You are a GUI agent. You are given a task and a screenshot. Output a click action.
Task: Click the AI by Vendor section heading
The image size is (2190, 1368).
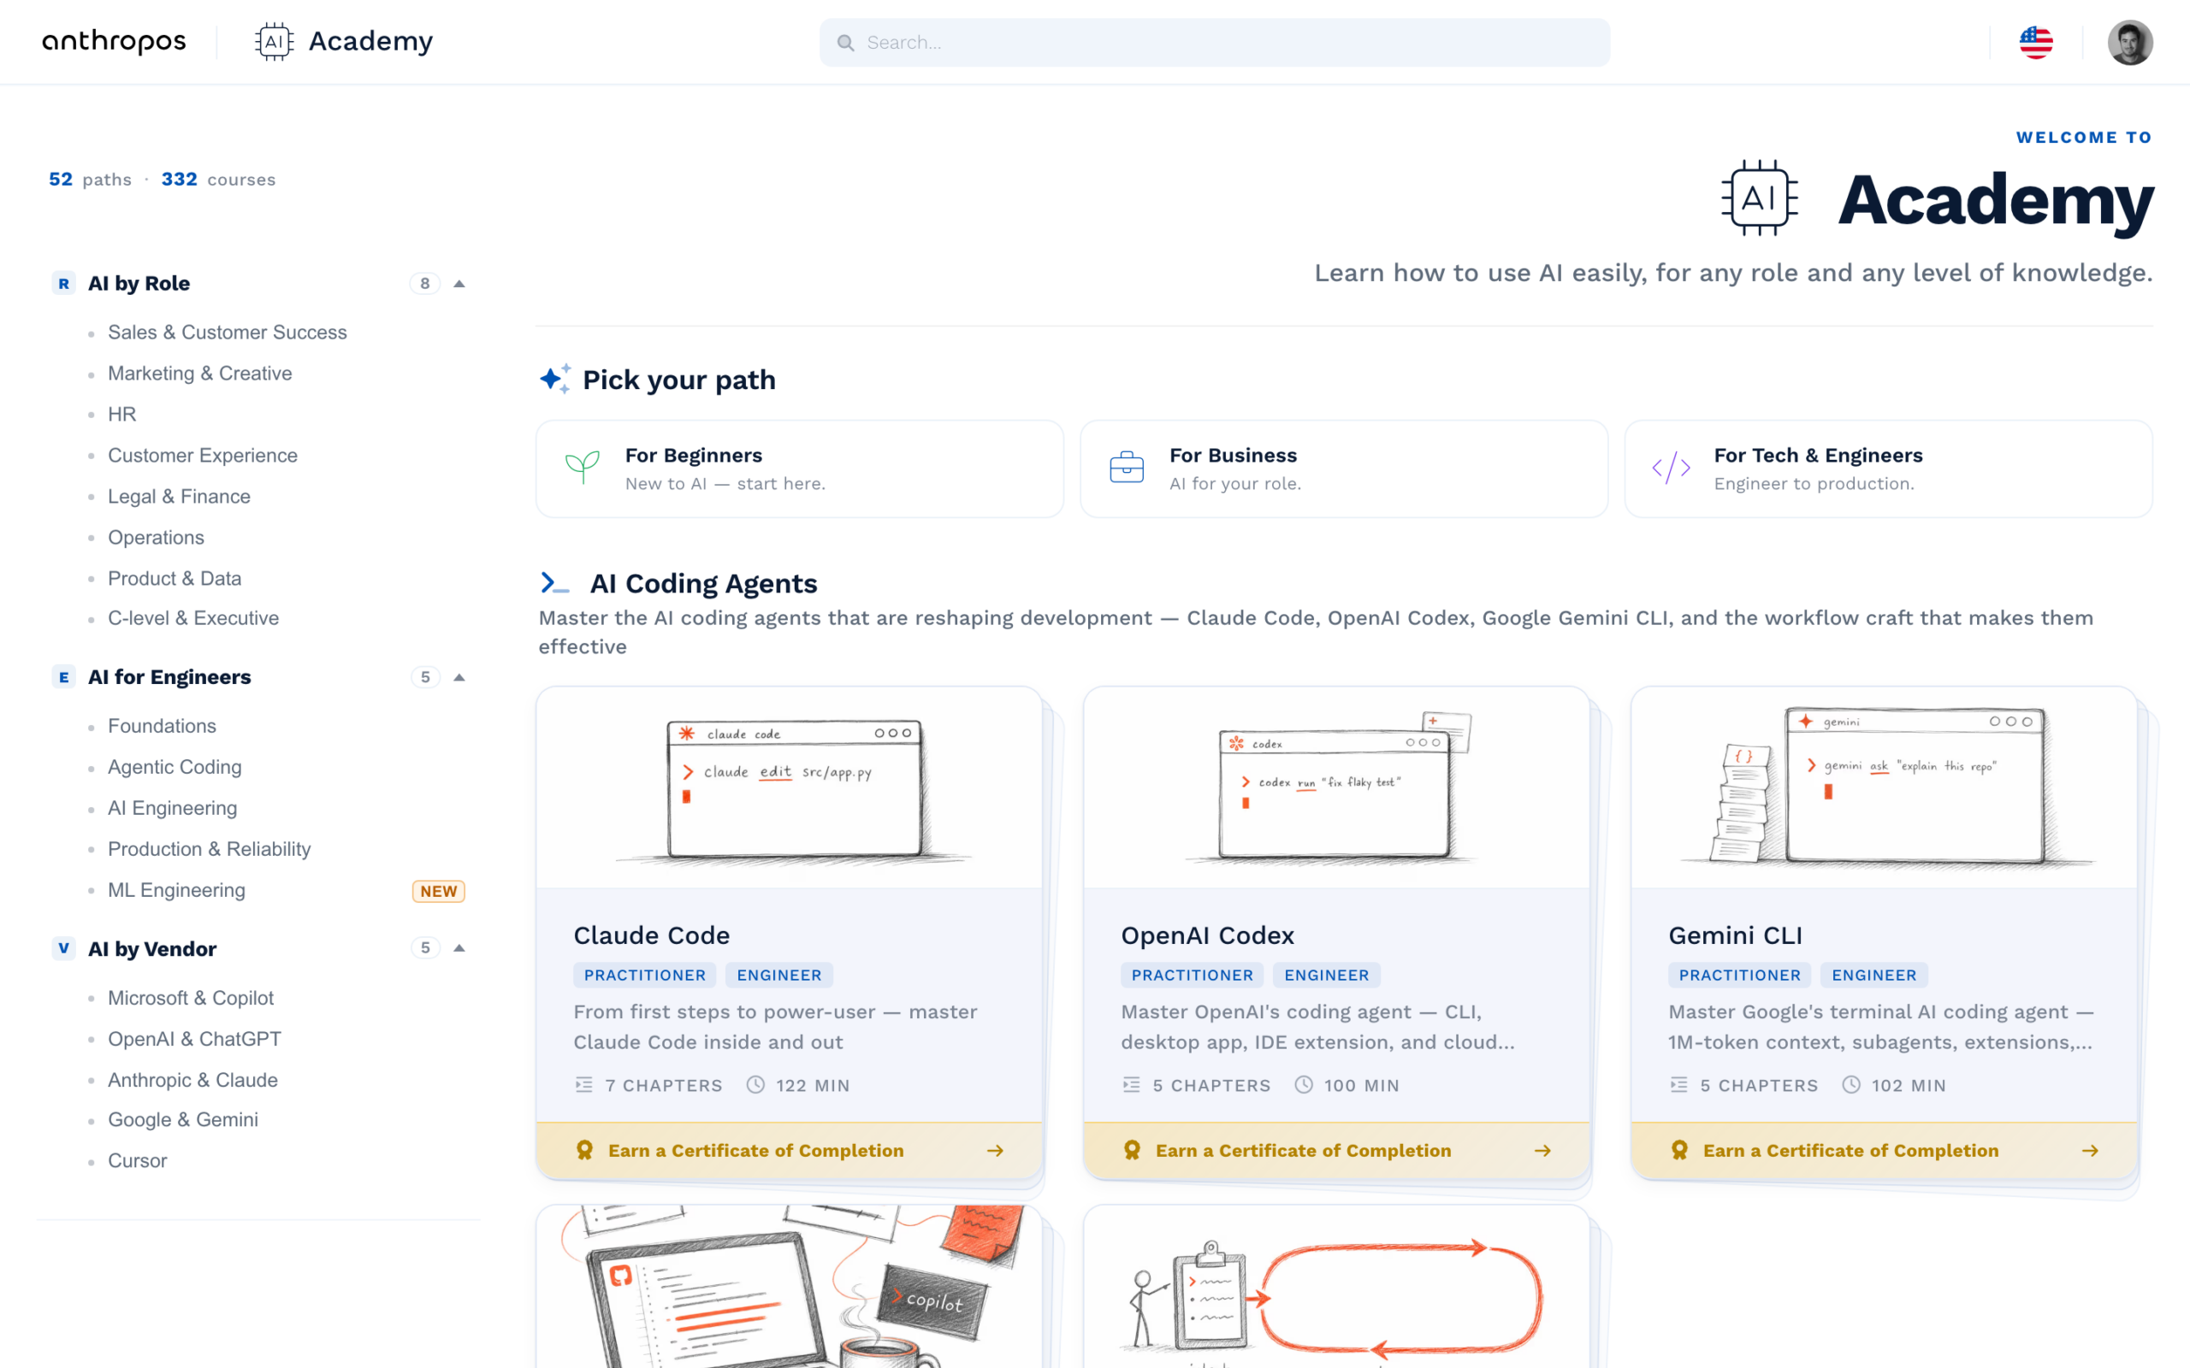pyautogui.click(x=152, y=948)
